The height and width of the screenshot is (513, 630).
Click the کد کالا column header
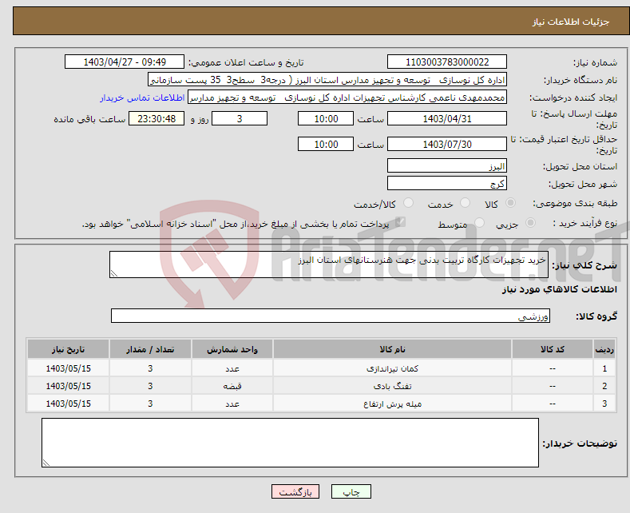(x=552, y=349)
